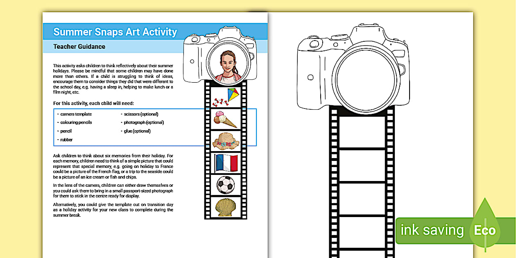Select the seashell picture
The width and height of the screenshot is (516, 258).
226,207
